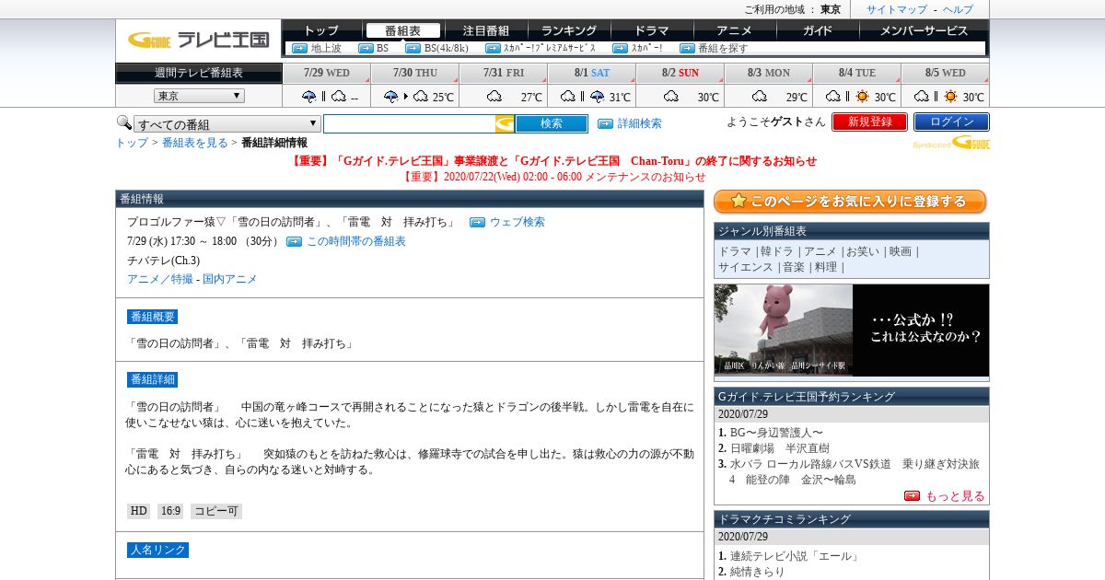The image size is (1105, 580).
Task: Select the 8/4 TUE date column
Action: pos(857,73)
